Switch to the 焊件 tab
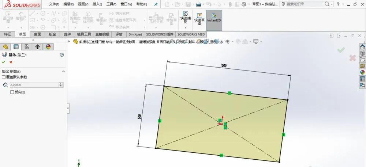This screenshot has height=167, width=366. coord(67,34)
